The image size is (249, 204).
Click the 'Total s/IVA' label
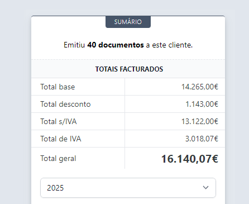pos(59,121)
